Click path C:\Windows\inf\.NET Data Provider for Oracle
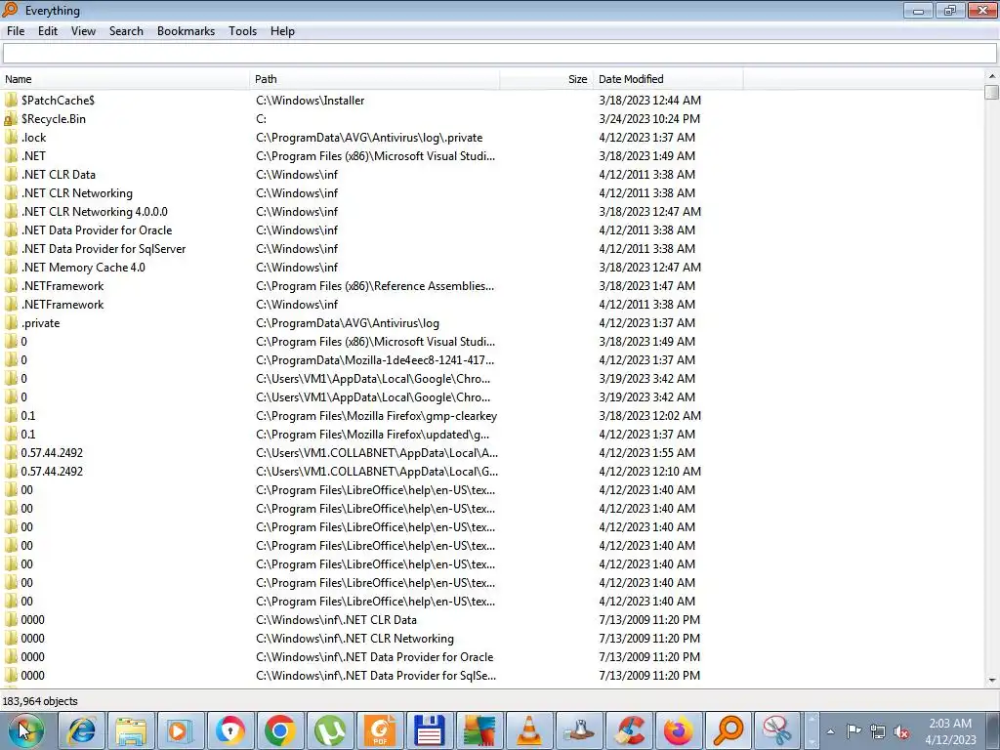Image resolution: width=1000 pixels, height=750 pixels. [x=374, y=657]
